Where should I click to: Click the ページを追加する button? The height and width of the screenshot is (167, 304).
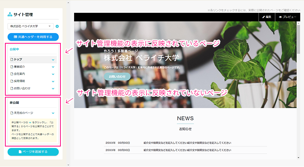click(x=33, y=152)
